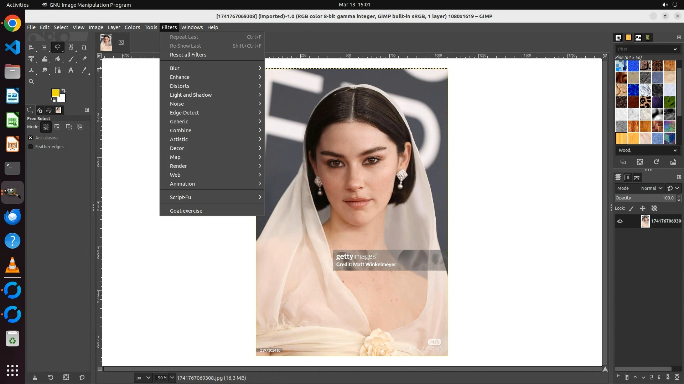Pick the Eraser tool
This screenshot has width=684, height=384.
pos(84,59)
